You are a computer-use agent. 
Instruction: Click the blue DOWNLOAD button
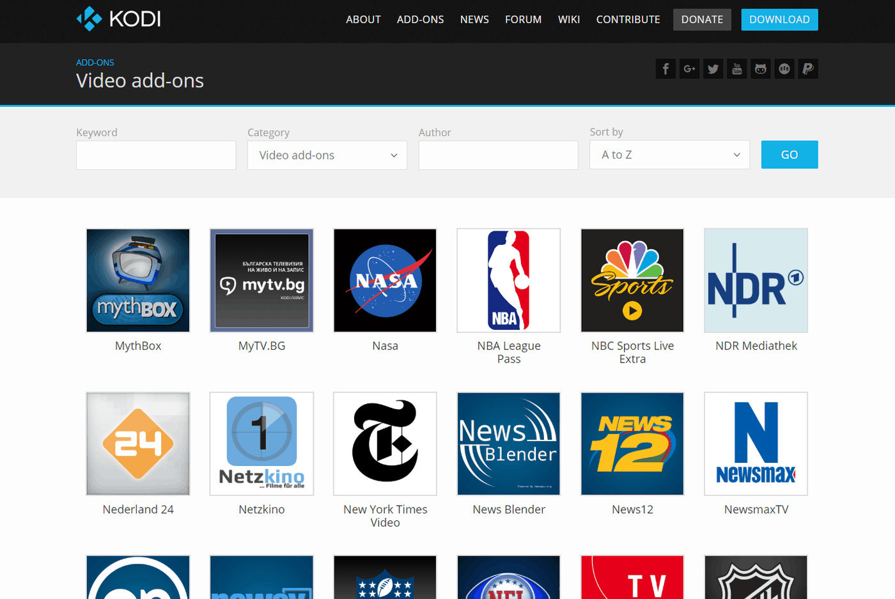(x=779, y=20)
